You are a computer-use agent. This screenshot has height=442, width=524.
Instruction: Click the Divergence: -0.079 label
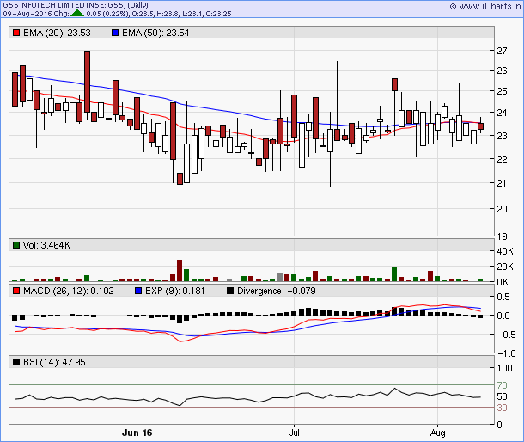pos(277,291)
